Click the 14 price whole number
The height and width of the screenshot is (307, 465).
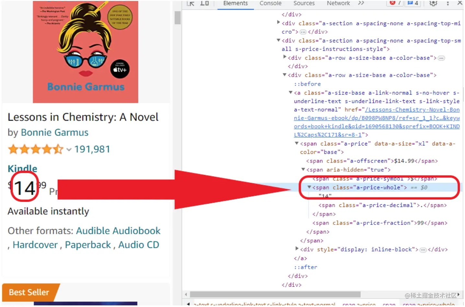25,188
